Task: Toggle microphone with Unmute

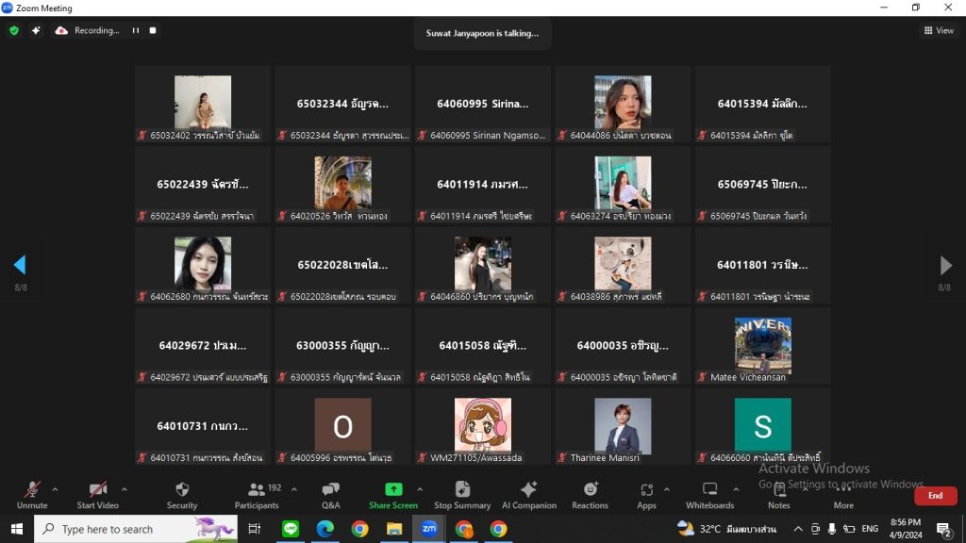Action: (32, 496)
